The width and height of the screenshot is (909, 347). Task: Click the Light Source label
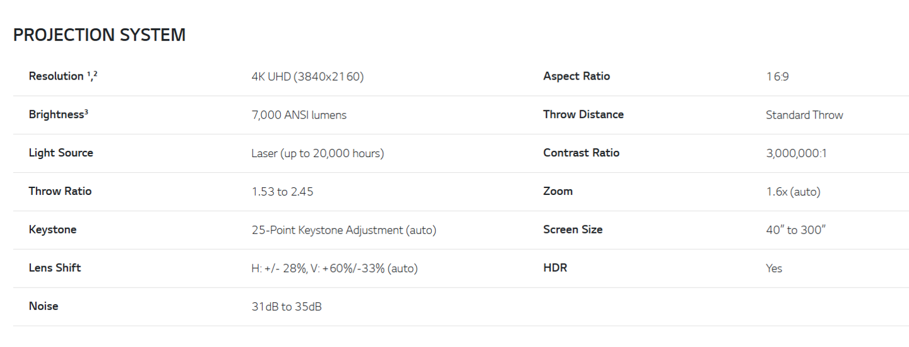click(x=61, y=153)
